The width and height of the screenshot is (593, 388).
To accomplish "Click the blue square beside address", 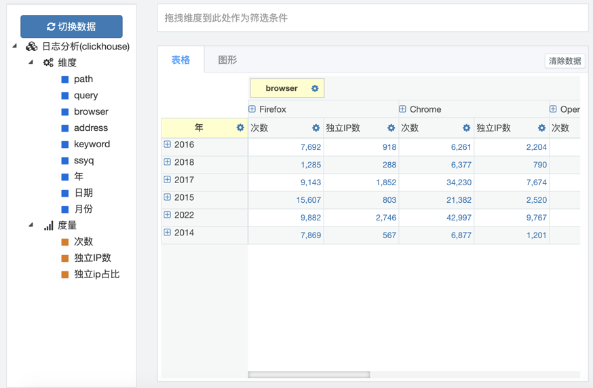I will coord(65,128).
